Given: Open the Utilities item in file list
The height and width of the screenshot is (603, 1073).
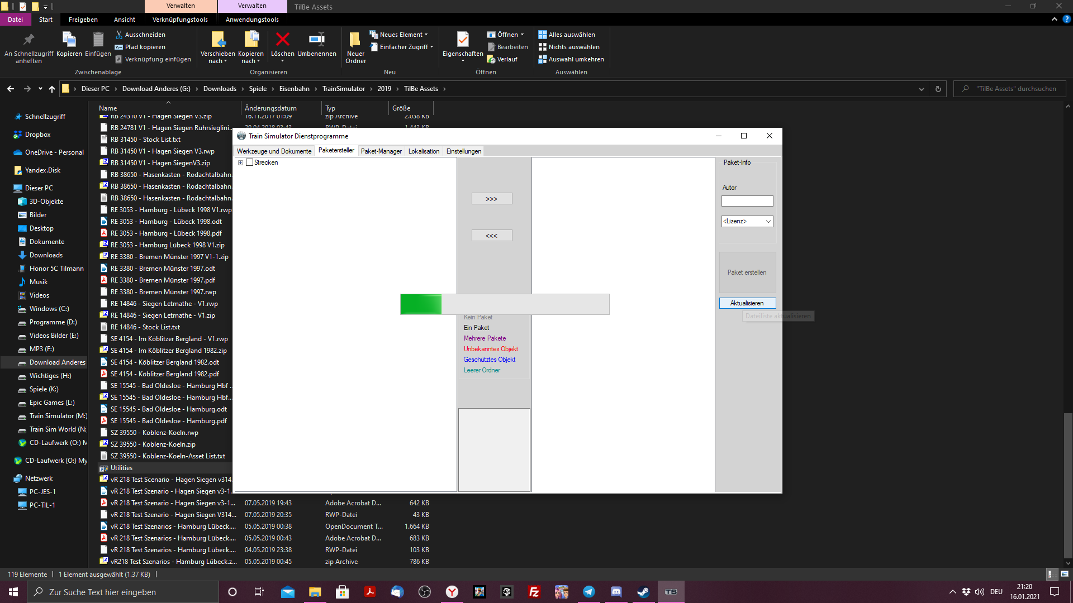Looking at the screenshot, I should tap(121, 468).
